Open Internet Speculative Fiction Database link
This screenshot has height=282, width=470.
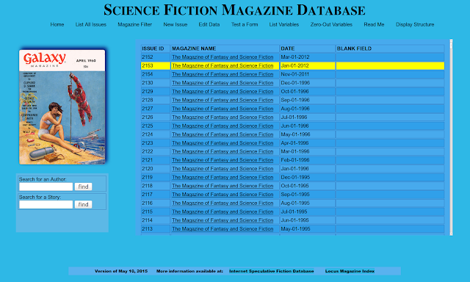272,271
